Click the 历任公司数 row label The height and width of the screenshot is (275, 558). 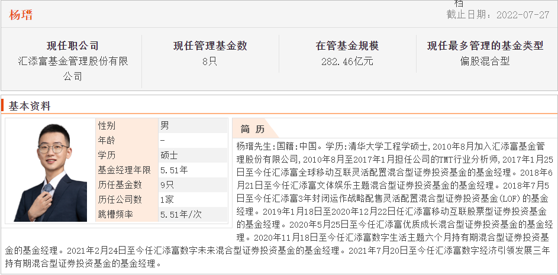point(120,199)
